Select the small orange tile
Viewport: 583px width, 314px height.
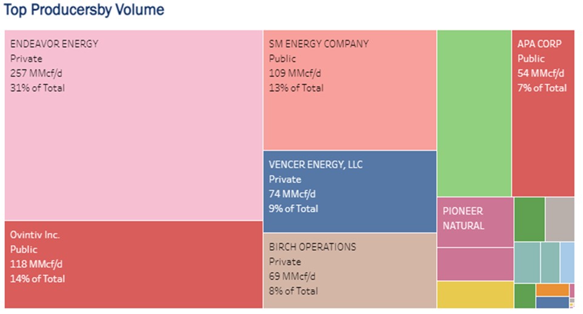click(x=552, y=290)
